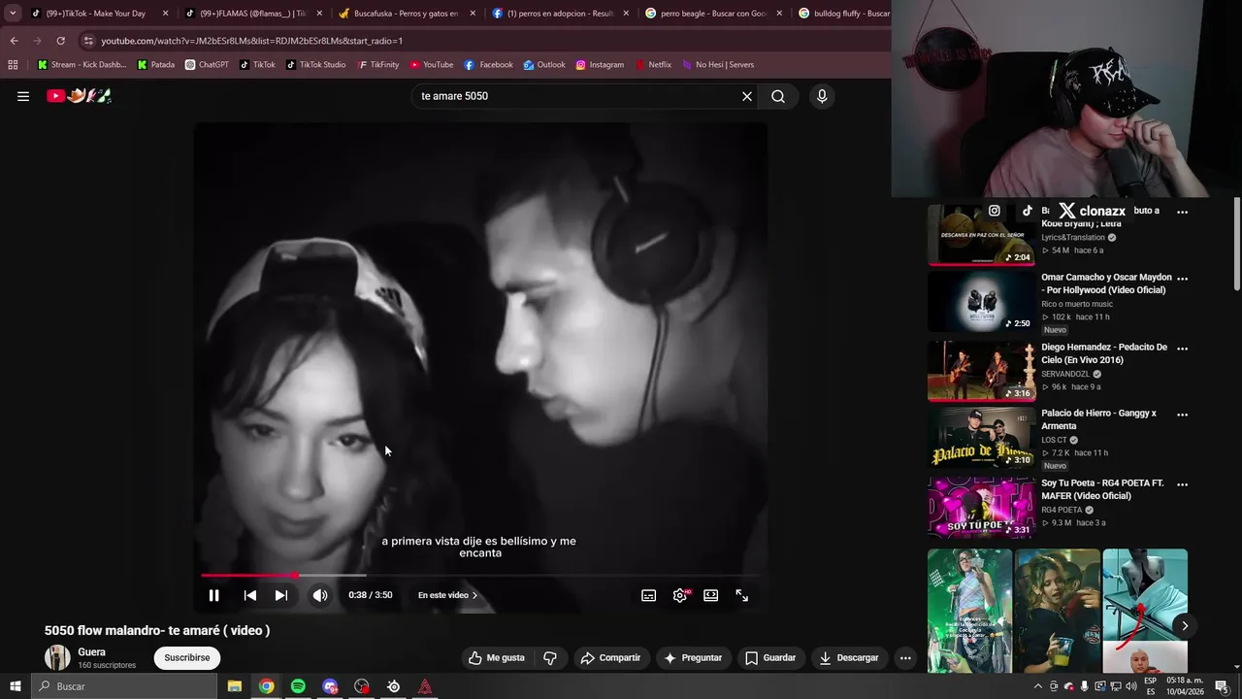Switch to the 'bulldog fluffy' tab
Viewport: 1242px width, 699px height.
pyautogui.click(x=842, y=14)
